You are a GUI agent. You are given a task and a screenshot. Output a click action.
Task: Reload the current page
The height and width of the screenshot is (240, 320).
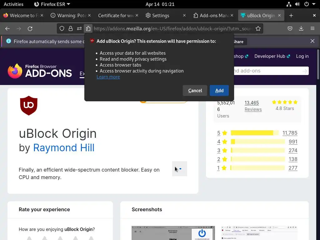[x=30, y=29]
